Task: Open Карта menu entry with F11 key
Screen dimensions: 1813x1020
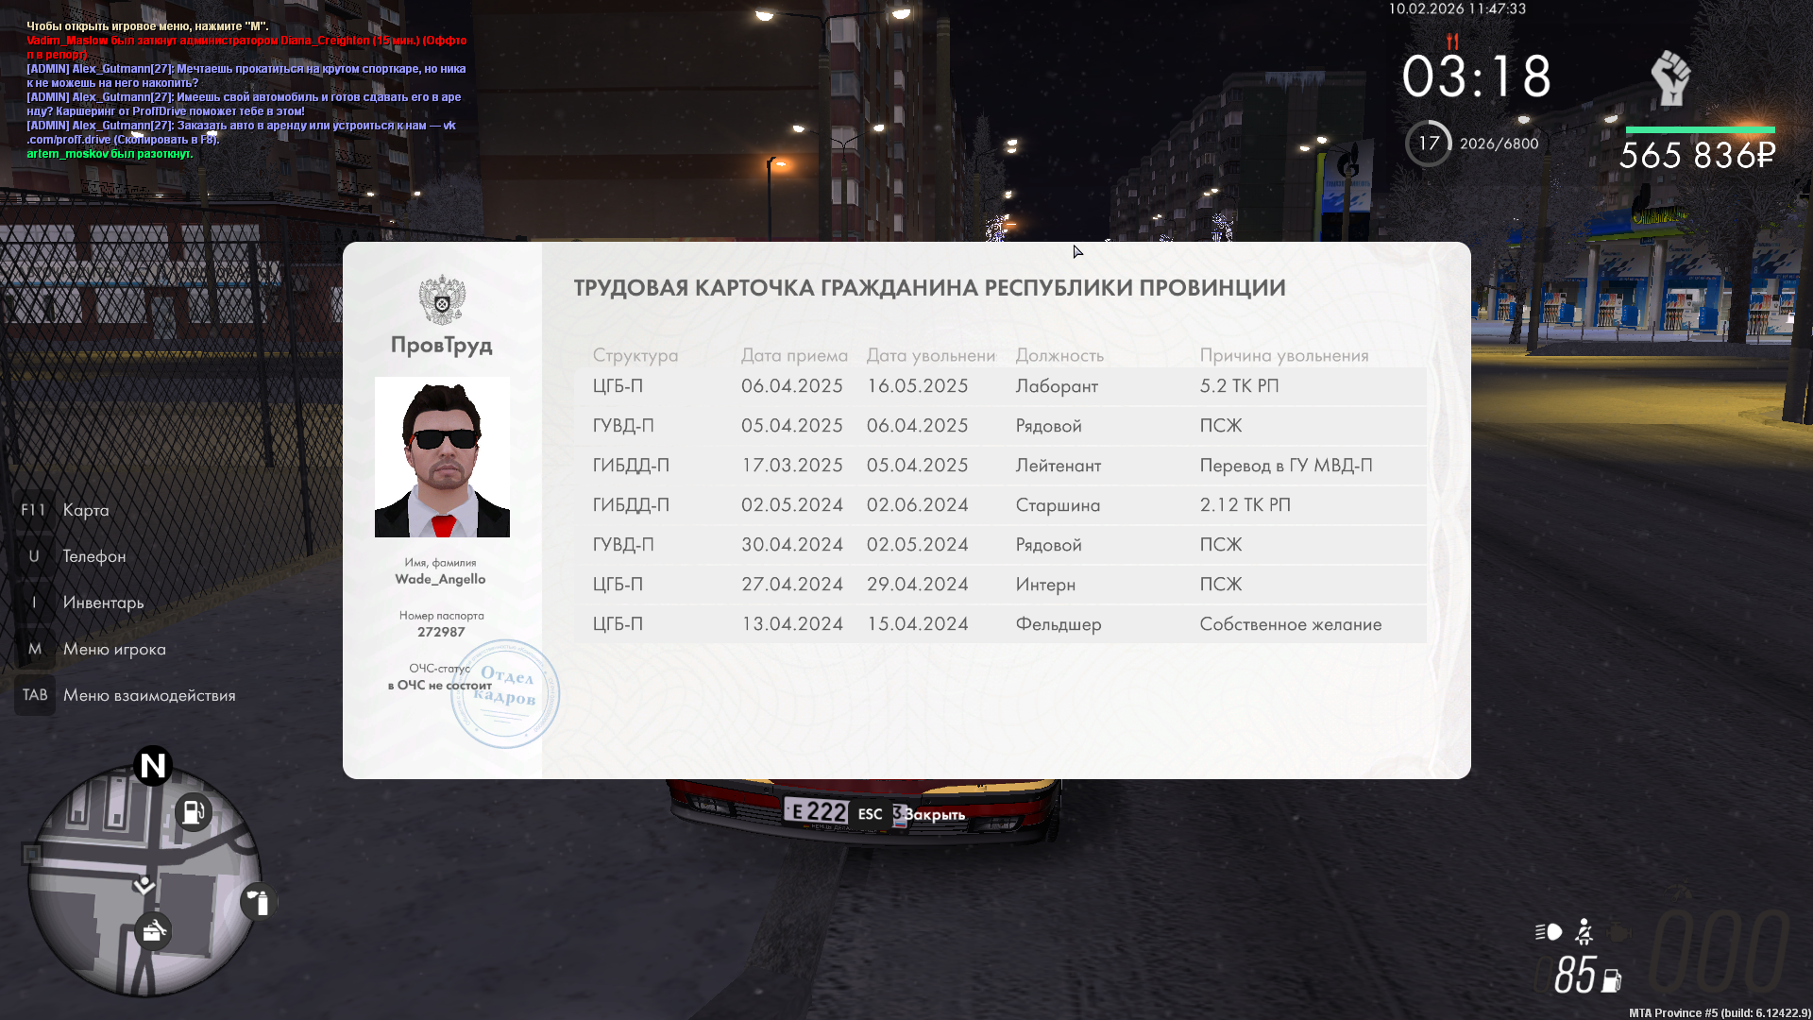Action: pyautogui.click(x=85, y=510)
